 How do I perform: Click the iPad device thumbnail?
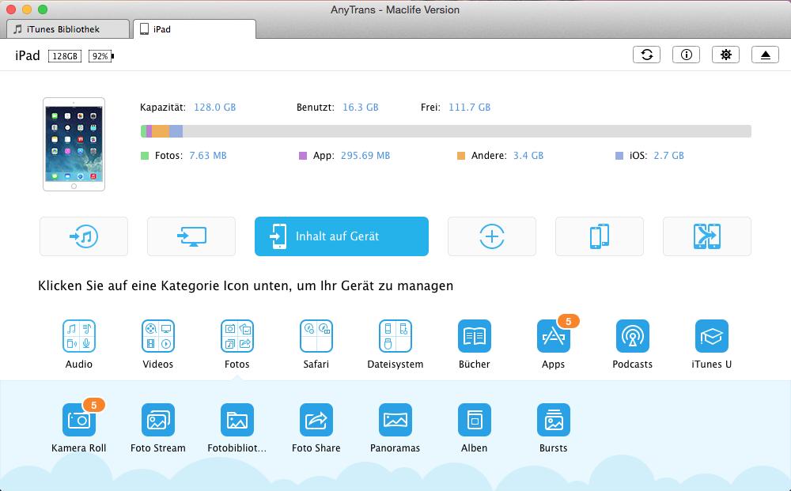[74, 144]
